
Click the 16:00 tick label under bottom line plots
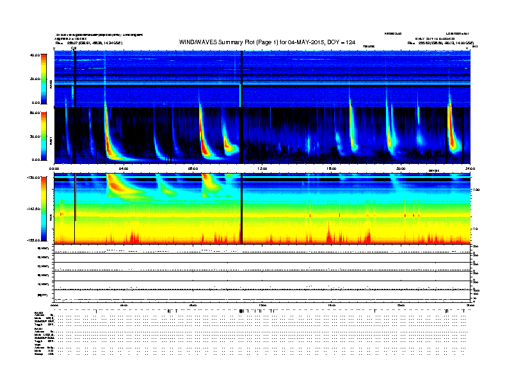point(332,305)
